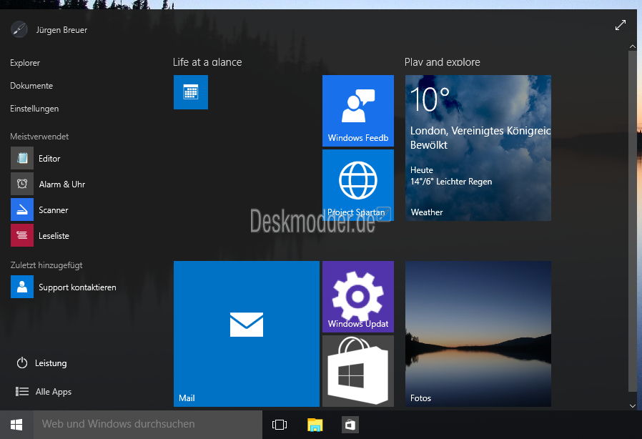This screenshot has width=642, height=439.
Task: Click the Jürgen Breuer account name
Action: point(61,30)
